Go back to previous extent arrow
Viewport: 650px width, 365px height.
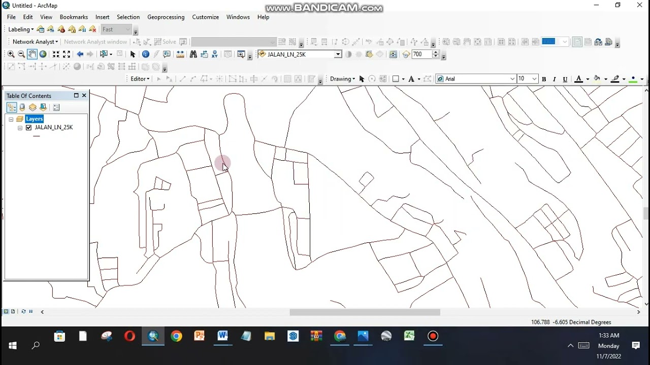point(80,54)
